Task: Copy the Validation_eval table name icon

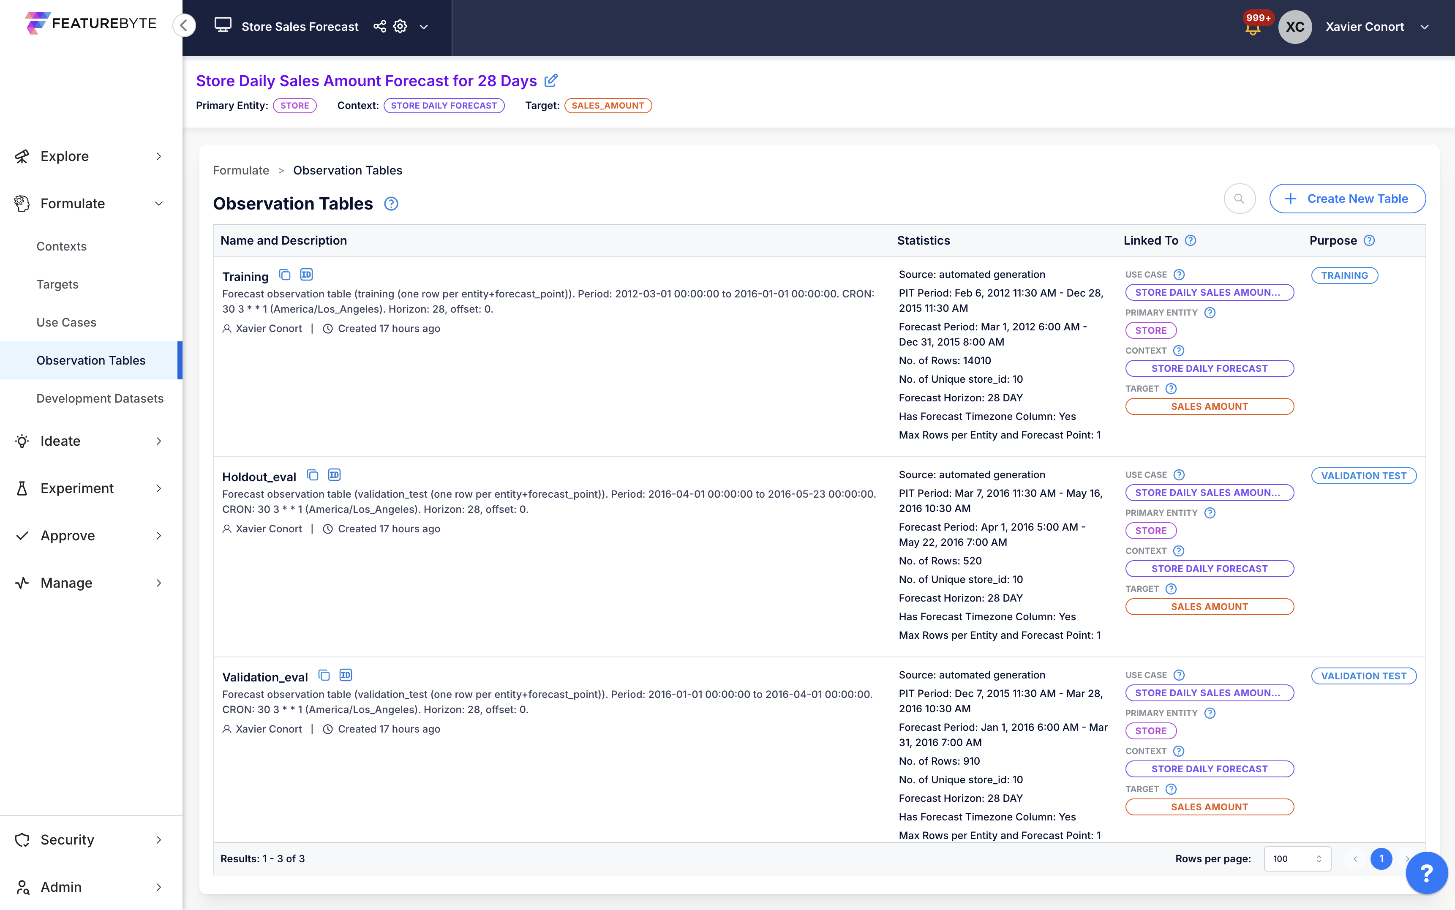Action: pyautogui.click(x=324, y=675)
